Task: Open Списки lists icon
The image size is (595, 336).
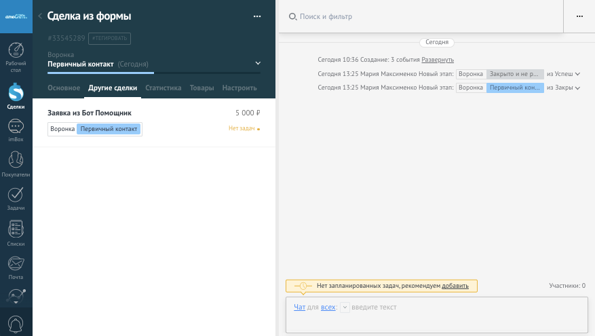Action: coord(16,234)
